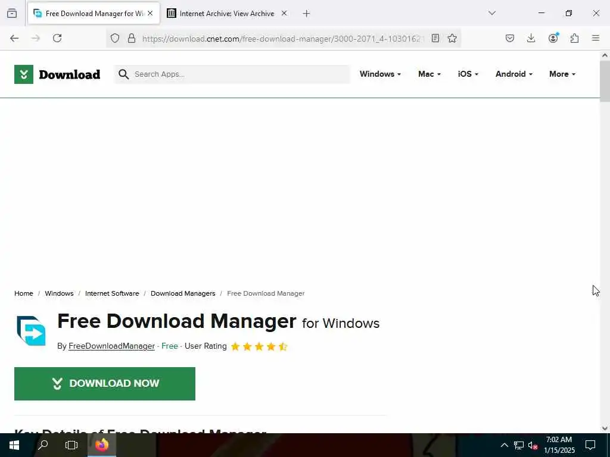The width and height of the screenshot is (610, 457).
Task: Show hidden system tray icons
Action: coord(504,445)
